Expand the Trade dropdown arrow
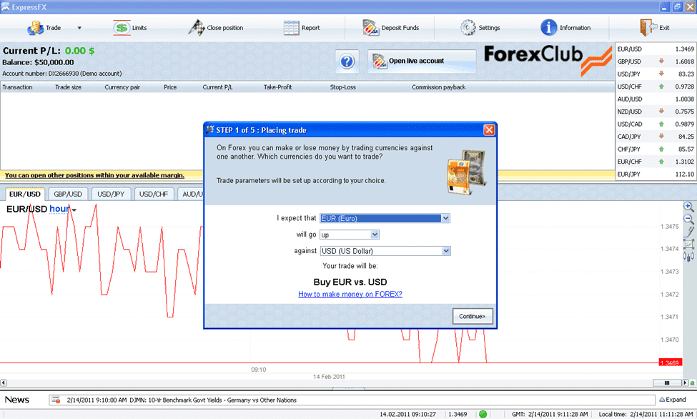This screenshot has width=697, height=419. (x=79, y=28)
